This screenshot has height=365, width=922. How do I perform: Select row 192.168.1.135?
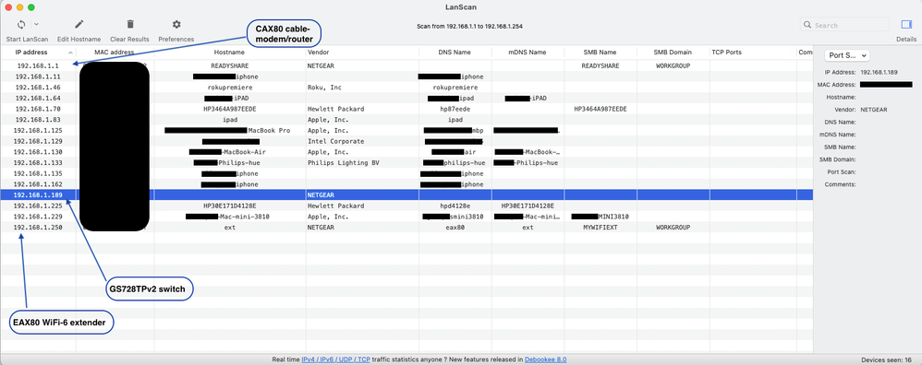406,173
